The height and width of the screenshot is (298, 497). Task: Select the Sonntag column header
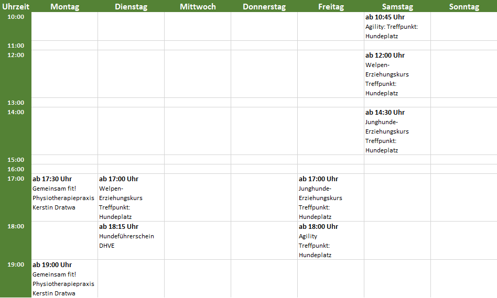[x=464, y=6]
